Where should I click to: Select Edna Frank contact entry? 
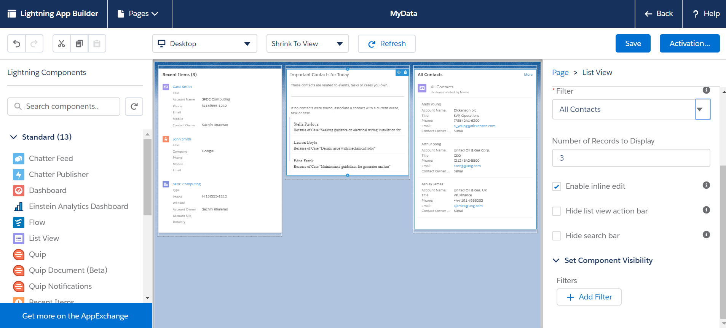tap(347, 164)
